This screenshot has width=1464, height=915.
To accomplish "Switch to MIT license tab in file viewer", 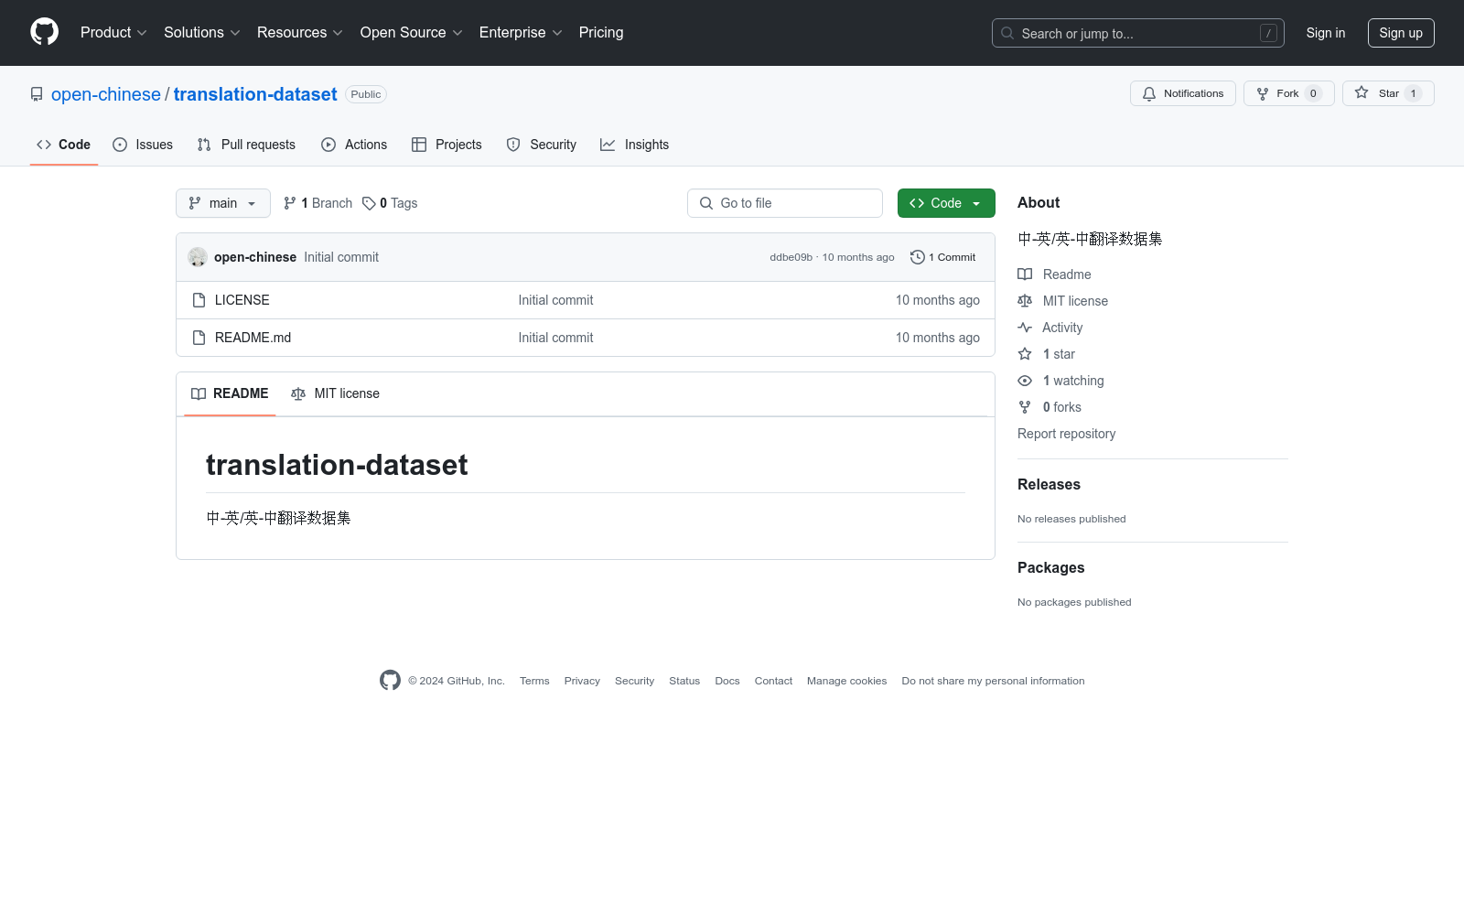I will tap(335, 393).
